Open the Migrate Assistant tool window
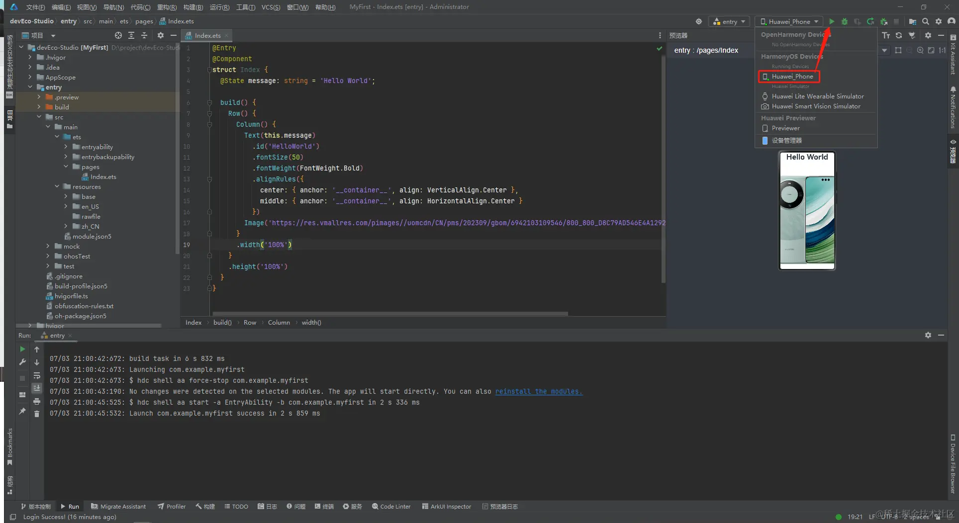Screen dimensions: 959x523 click(x=118, y=507)
